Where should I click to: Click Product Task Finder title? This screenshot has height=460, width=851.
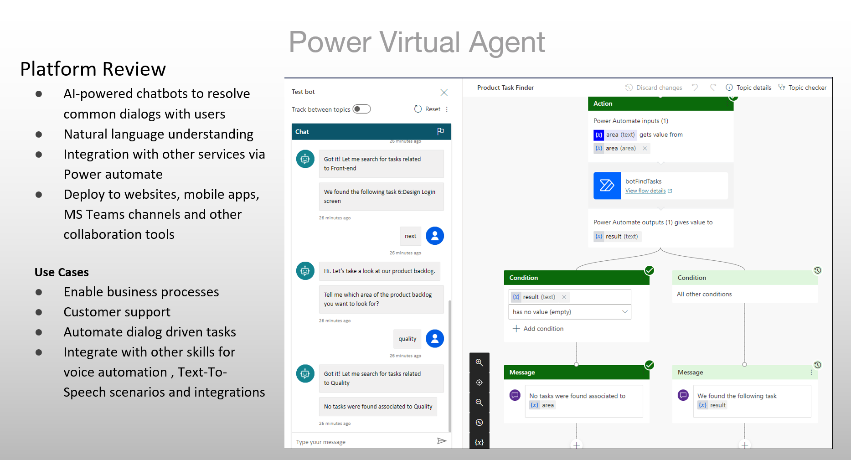505,88
